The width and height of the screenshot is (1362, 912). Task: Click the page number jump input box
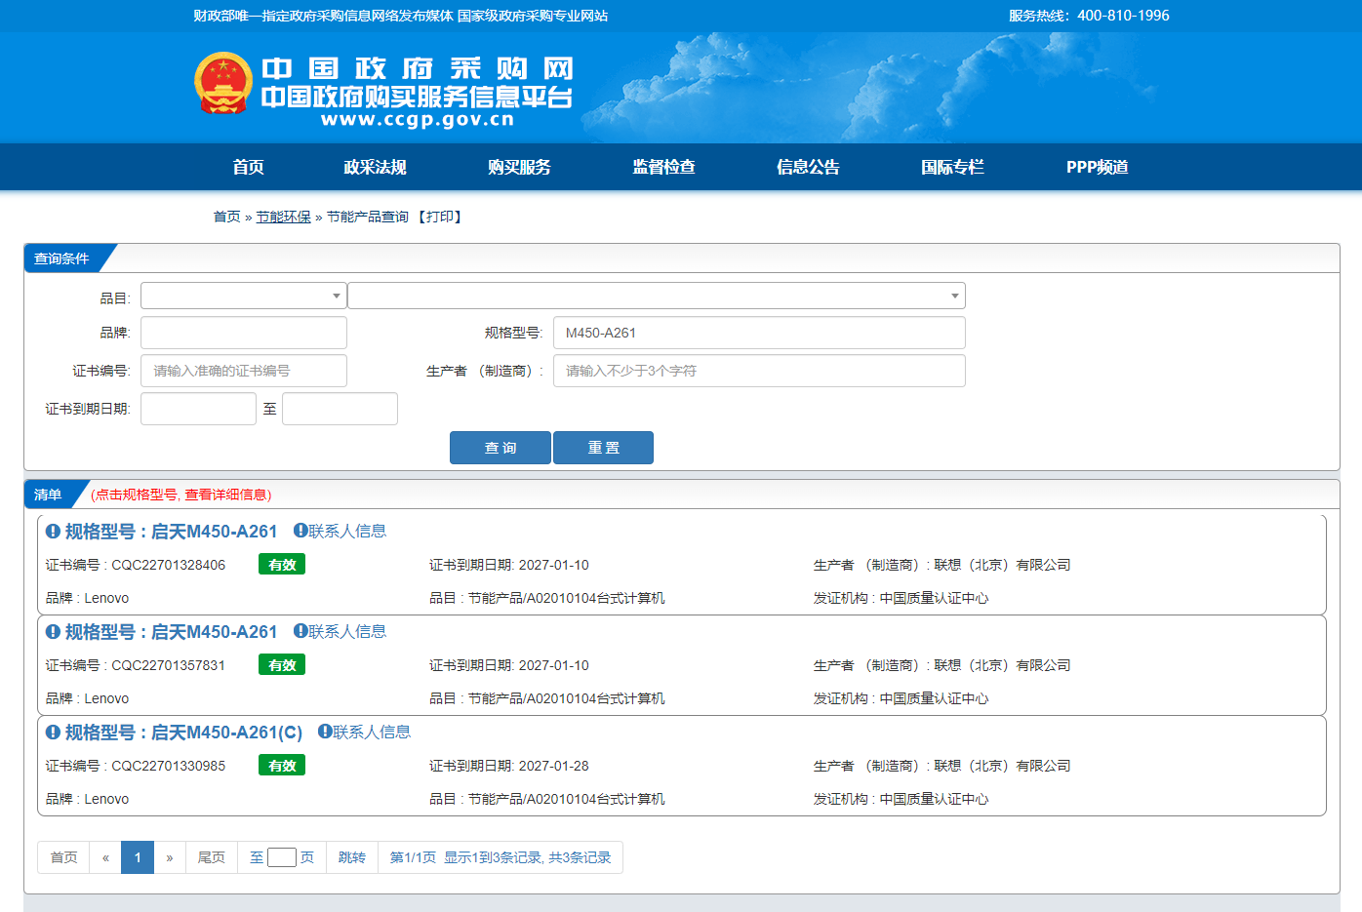tap(282, 857)
